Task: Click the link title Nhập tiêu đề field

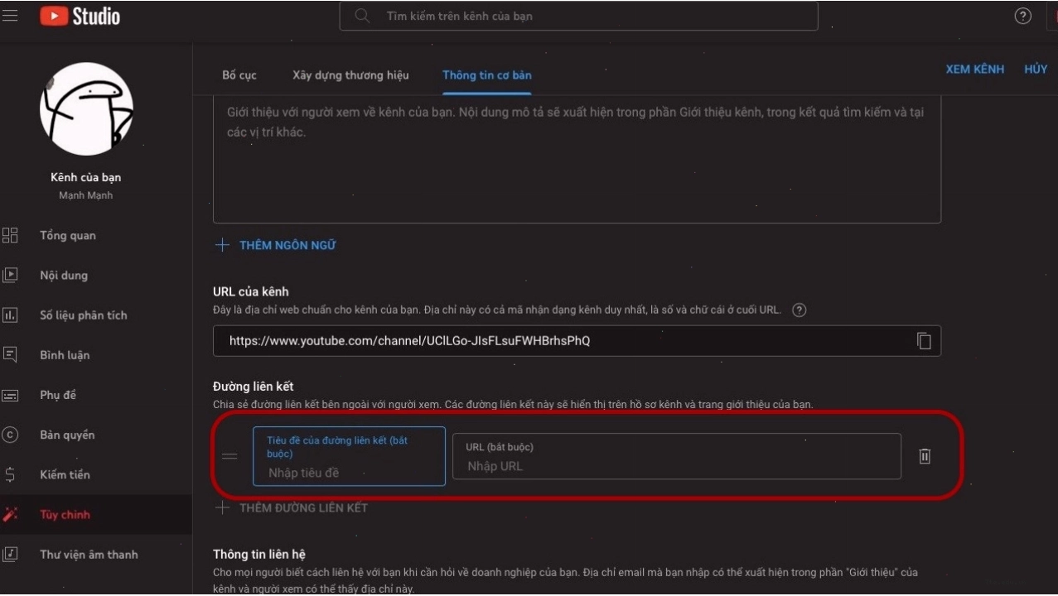Action: click(349, 456)
